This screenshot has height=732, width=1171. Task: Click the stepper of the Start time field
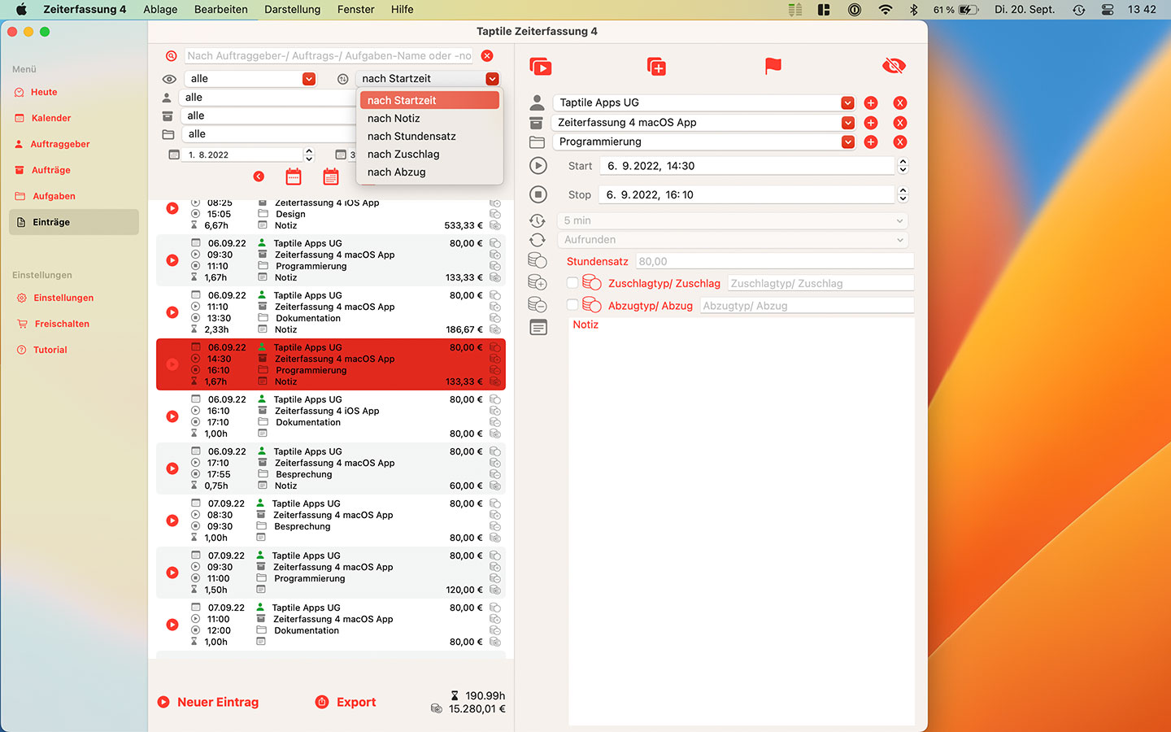(x=903, y=166)
